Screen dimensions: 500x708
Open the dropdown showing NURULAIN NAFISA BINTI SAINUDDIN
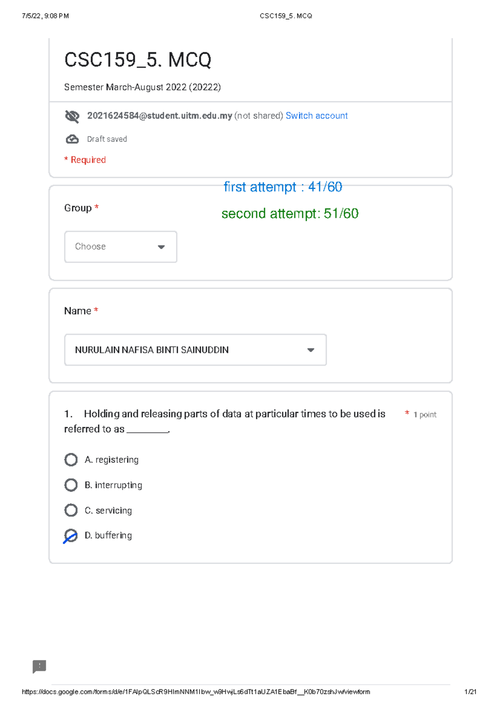[195, 350]
